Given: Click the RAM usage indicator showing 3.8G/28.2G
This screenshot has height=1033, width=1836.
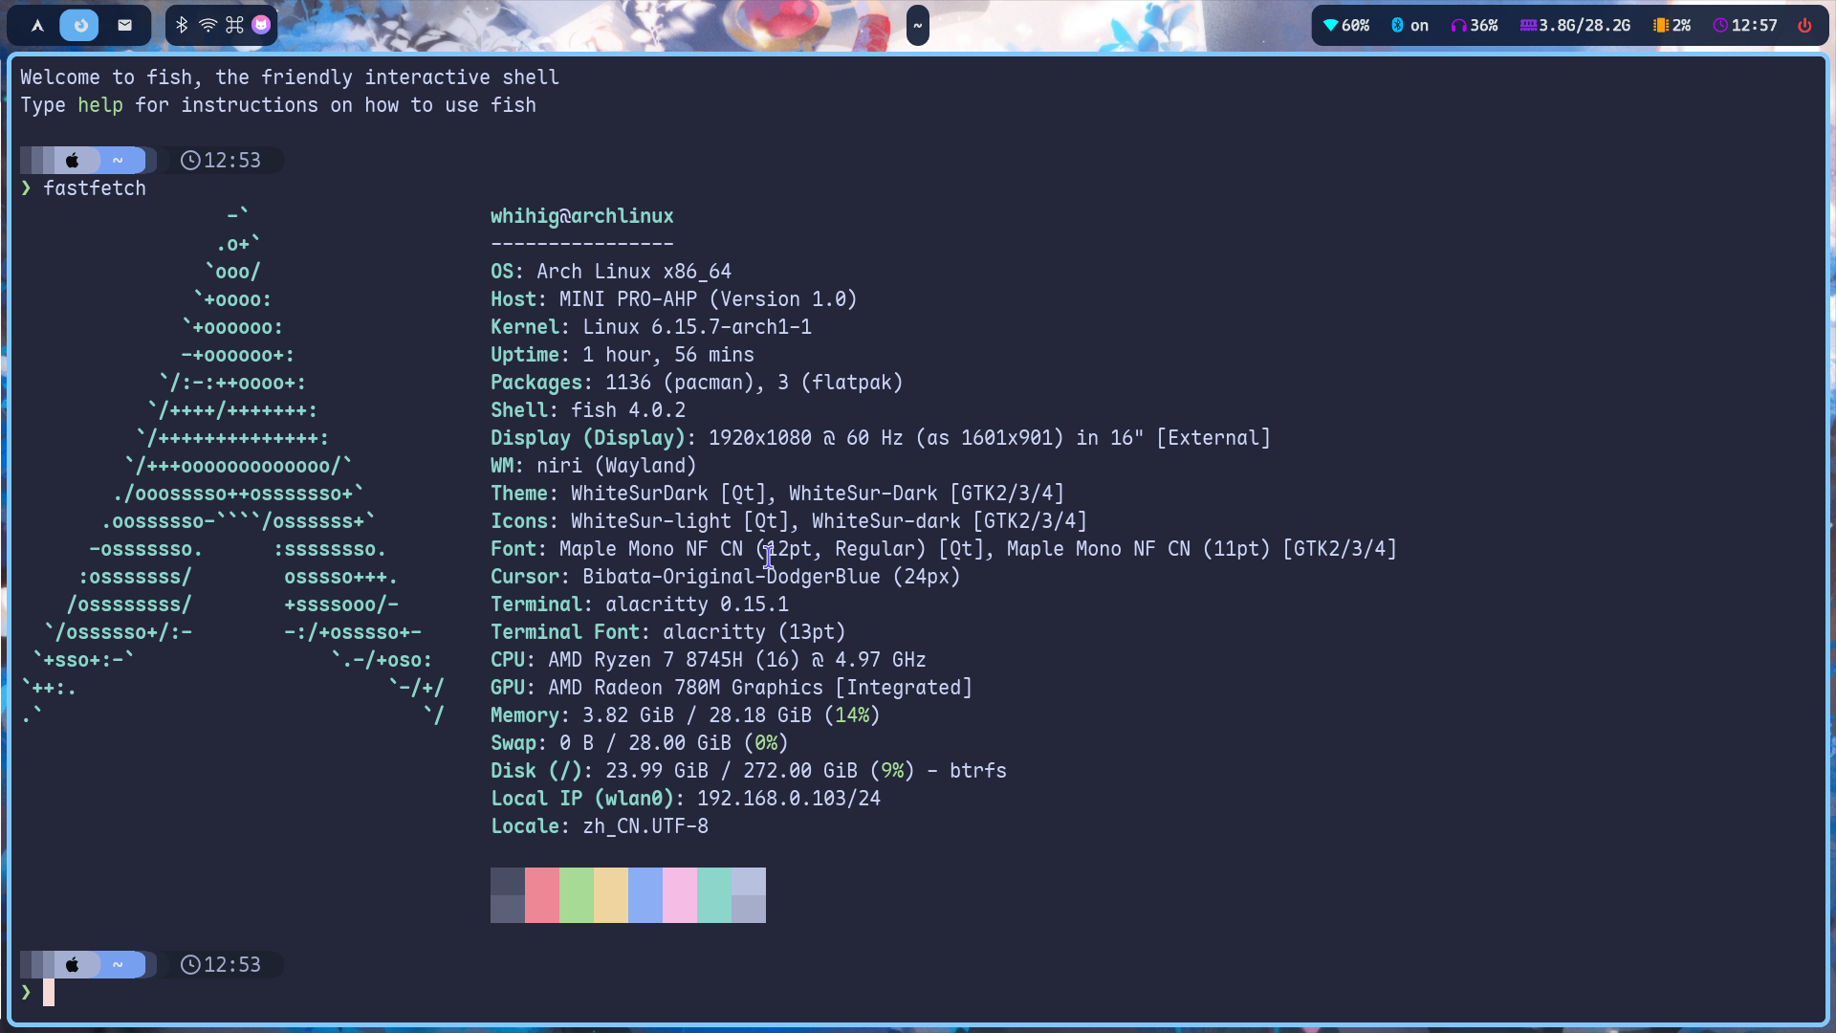Looking at the screenshot, I should (x=1573, y=25).
